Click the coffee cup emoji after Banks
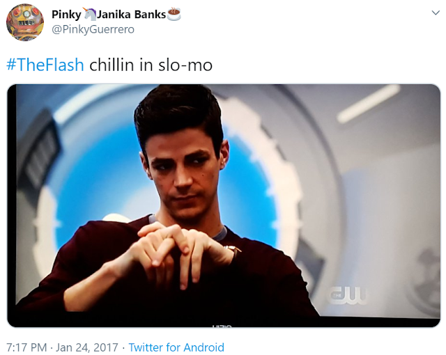Screen dimensions: 446x355 coord(174,14)
